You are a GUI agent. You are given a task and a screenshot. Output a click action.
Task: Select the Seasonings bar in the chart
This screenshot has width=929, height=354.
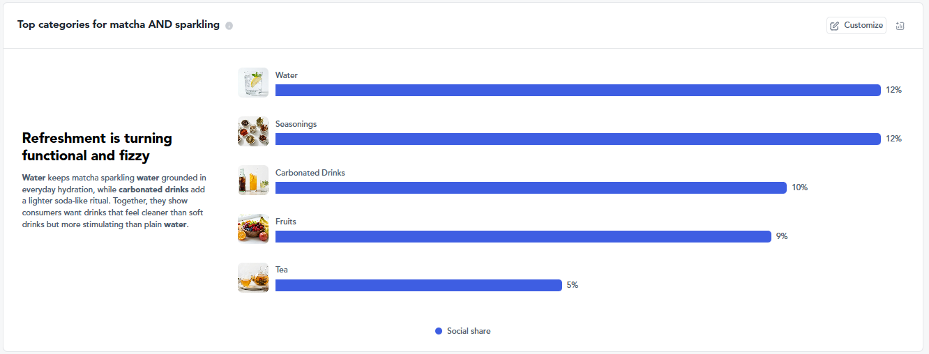pos(578,139)
